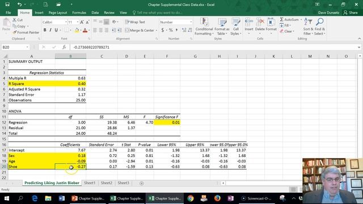Click red font color button
The image size is (363, 204).
click(85, 30)
